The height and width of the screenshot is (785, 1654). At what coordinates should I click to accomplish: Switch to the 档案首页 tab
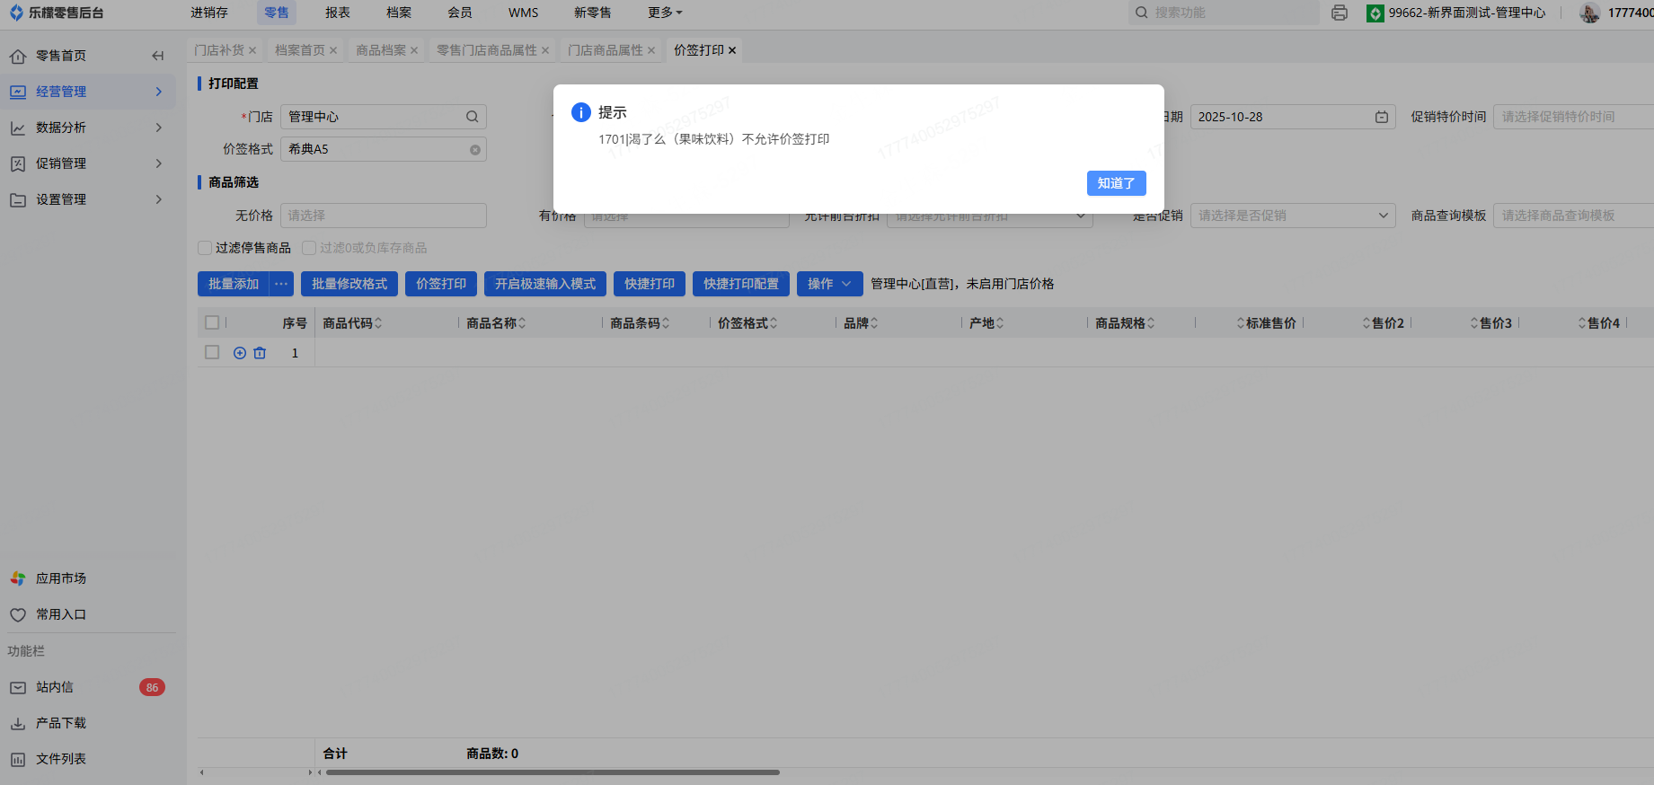pos(300,50)
